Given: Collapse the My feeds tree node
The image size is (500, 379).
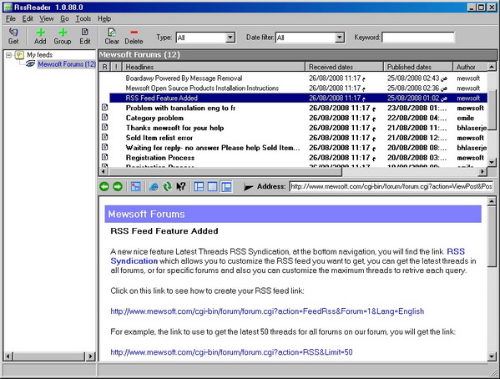Looking at the screenshot, I should (9, 55).
